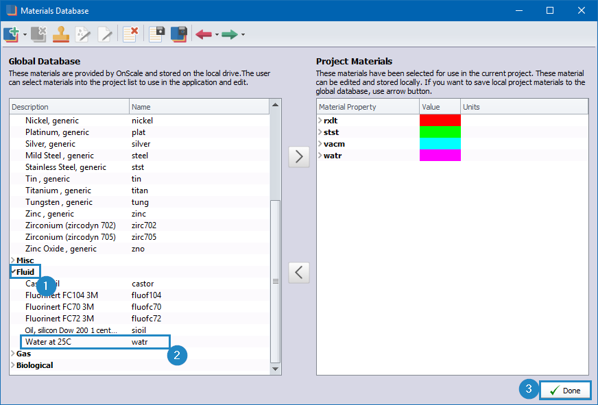The image size is (598, 405).
Task: Click the save materials database icon
Action: [x=179, y=34]
